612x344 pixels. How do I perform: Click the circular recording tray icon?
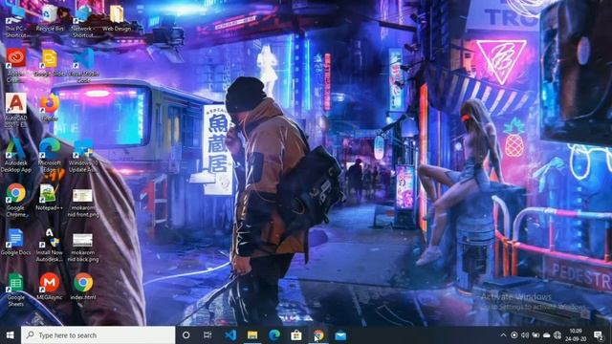[x=514, y=335]
